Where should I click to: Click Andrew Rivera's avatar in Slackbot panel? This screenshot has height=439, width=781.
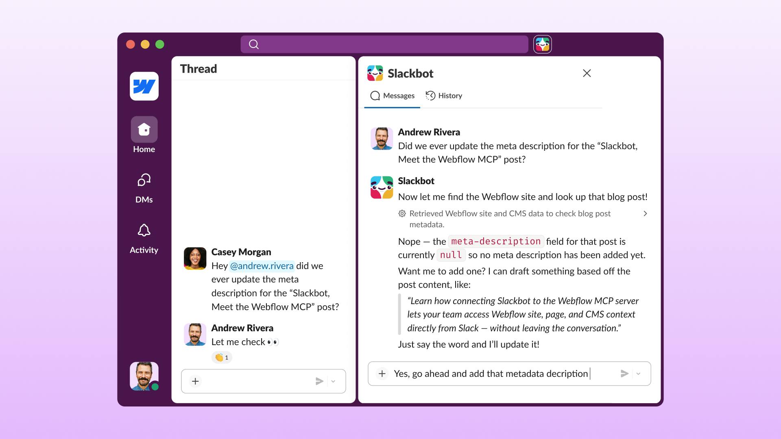(x=382, y=139)
